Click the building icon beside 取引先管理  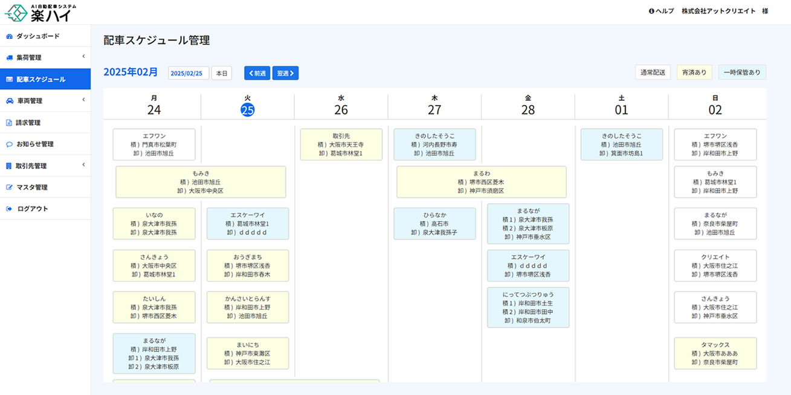tap(9, 166)
